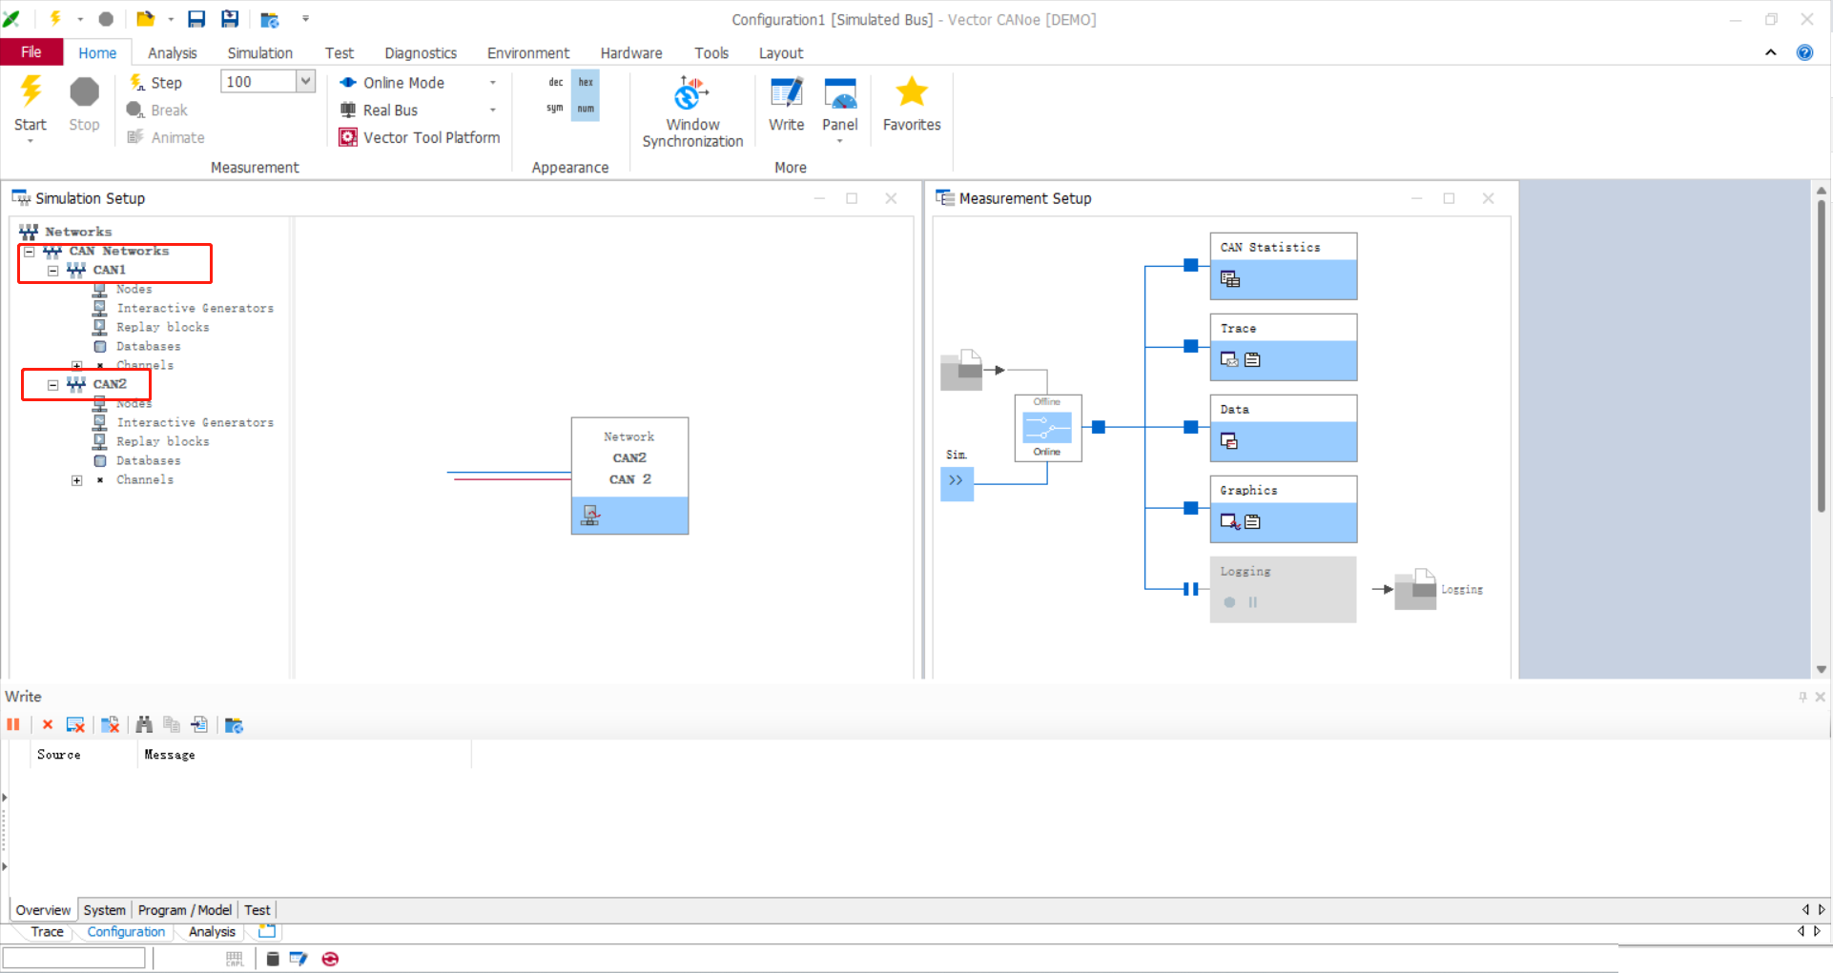The width and height of the screenshot is (1833, 973).
Task: Open the Write window from ribbon
Action: tap(786, 104)
